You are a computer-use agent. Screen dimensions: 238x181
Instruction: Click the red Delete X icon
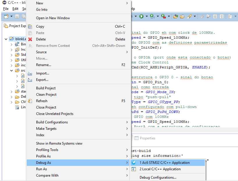(30, 39)
